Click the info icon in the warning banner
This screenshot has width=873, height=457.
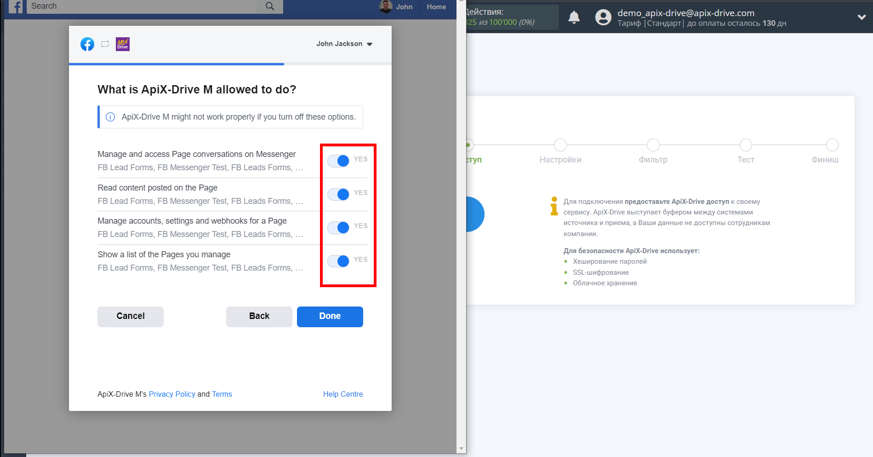[x=110, y=117]
